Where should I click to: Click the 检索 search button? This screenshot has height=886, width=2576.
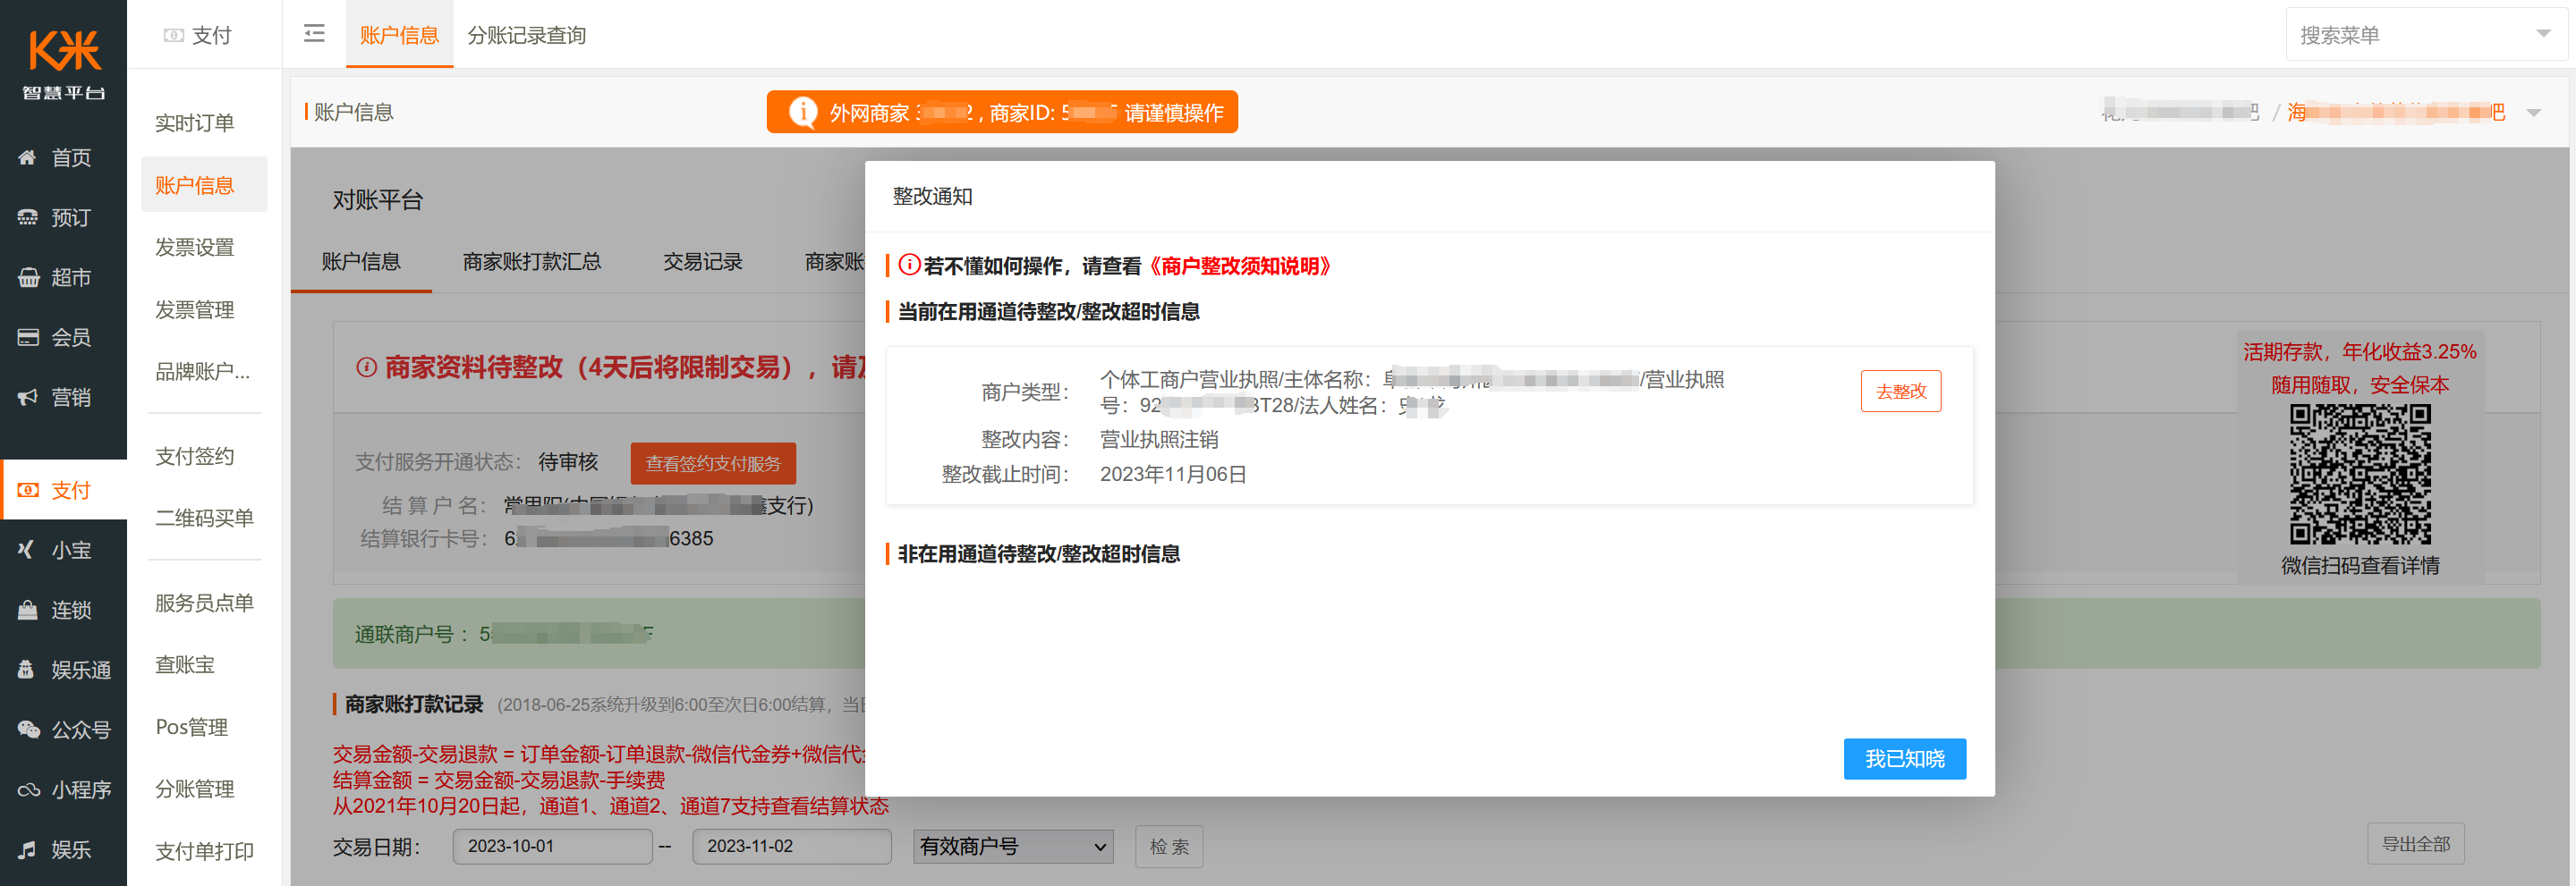(x=1169, y=846)
